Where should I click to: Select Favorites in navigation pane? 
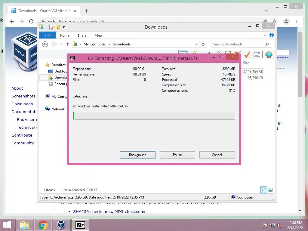(x=58, y=65)
